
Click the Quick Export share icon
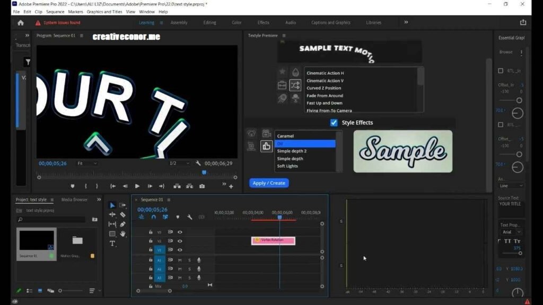coord(523,22)
